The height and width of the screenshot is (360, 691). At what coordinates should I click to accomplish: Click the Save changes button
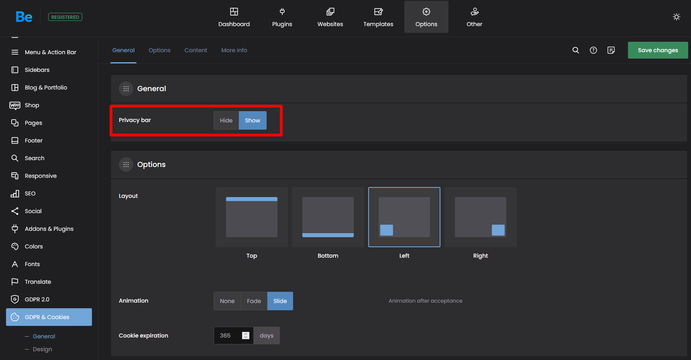(658, 50)
